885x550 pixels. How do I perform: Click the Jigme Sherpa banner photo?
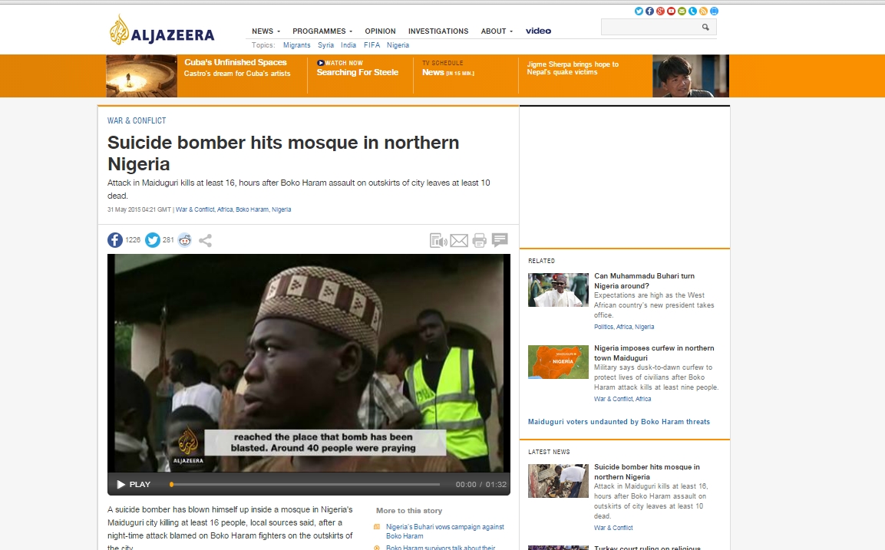coord(691,76)
